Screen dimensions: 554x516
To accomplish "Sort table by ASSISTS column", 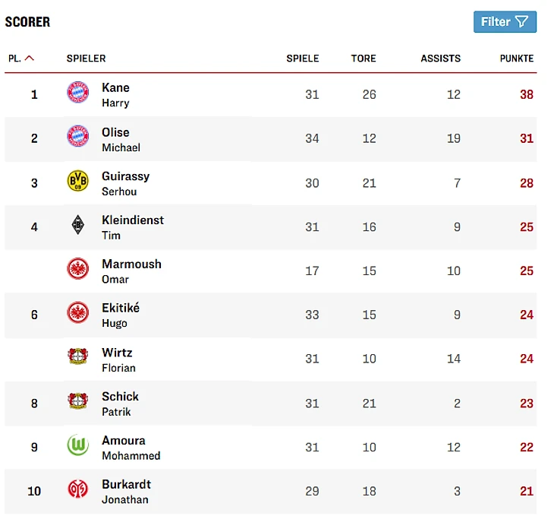I will tap(440, 59).
